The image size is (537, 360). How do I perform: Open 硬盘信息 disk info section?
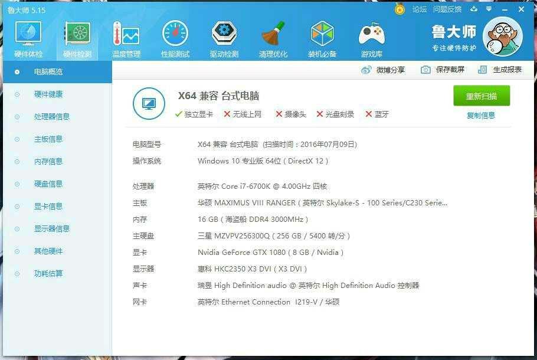point(58,184)
